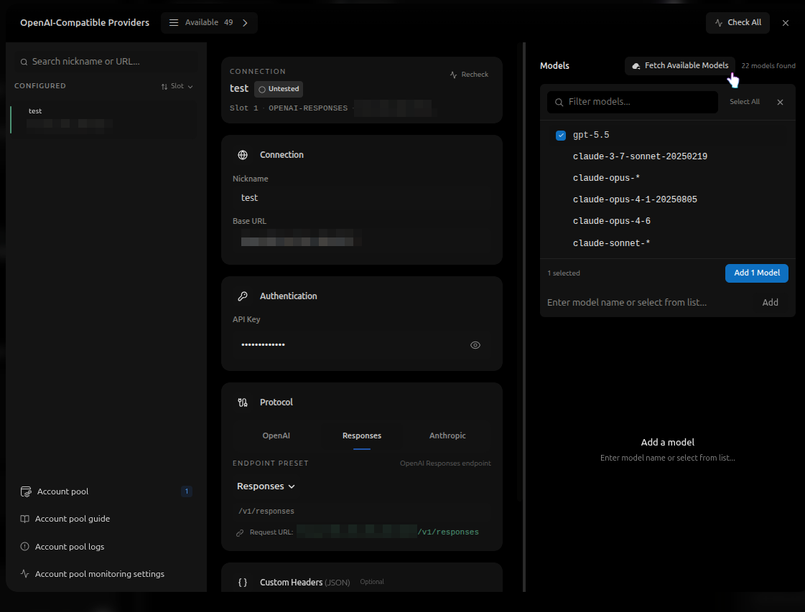
Task: Switch to the OpenAI protocol tab
Action: pos(276,436)
